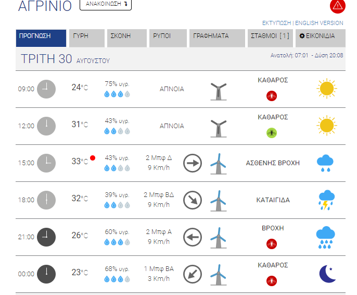Click the ΕΚΤΥΠΩΣΗ print link
The width and height of the screenshot is (357, 295).
point(277,23)
